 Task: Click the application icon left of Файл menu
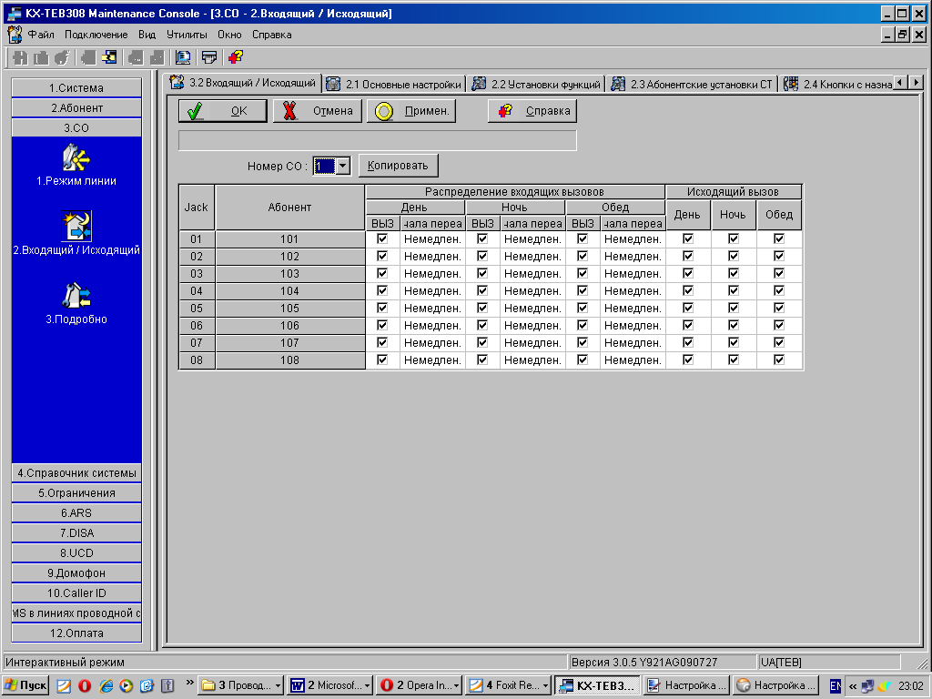(15, 35)
